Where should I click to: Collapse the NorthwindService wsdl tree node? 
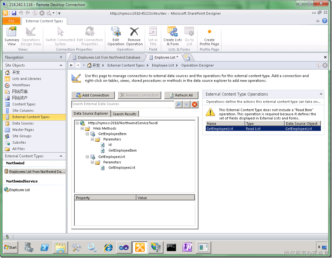(x=77, y=123)
